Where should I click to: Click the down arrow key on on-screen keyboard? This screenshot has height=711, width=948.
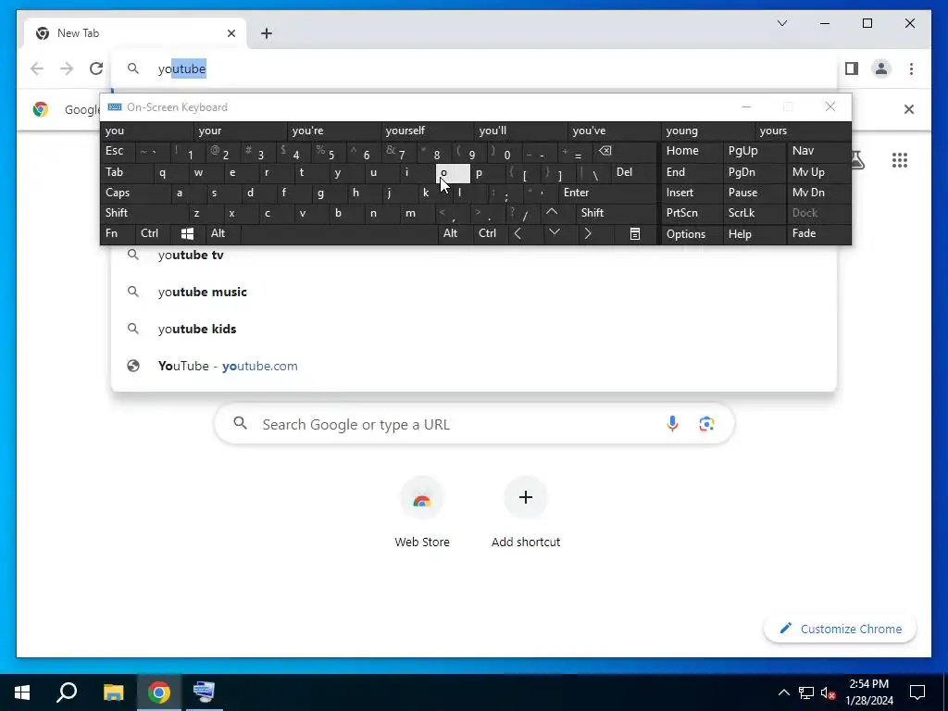(x=554, y=233)
